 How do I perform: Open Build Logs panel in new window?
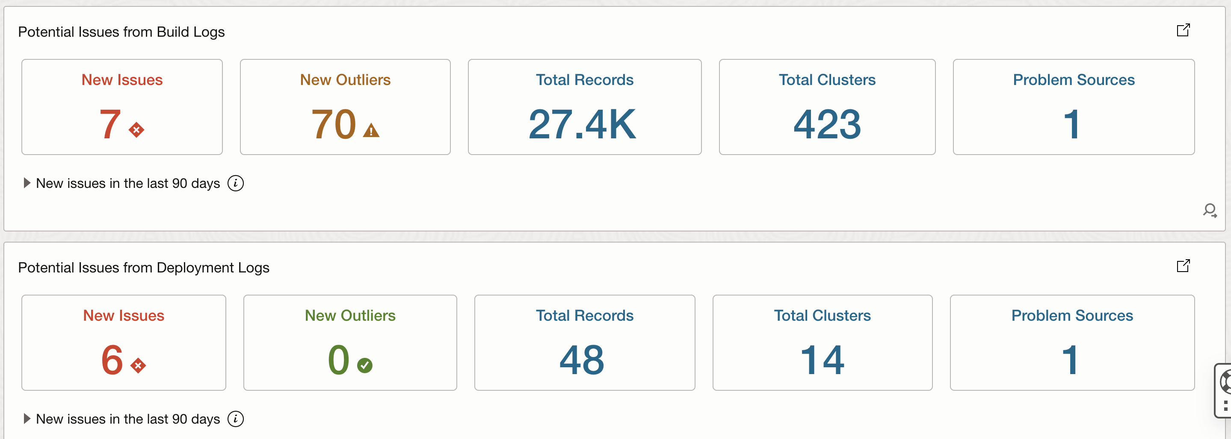tap(1183, 31)
